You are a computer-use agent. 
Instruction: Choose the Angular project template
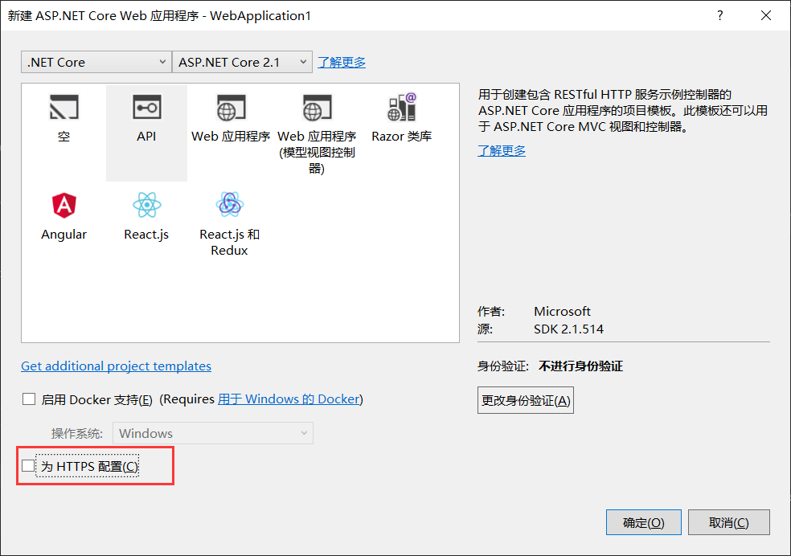[64, 217]
